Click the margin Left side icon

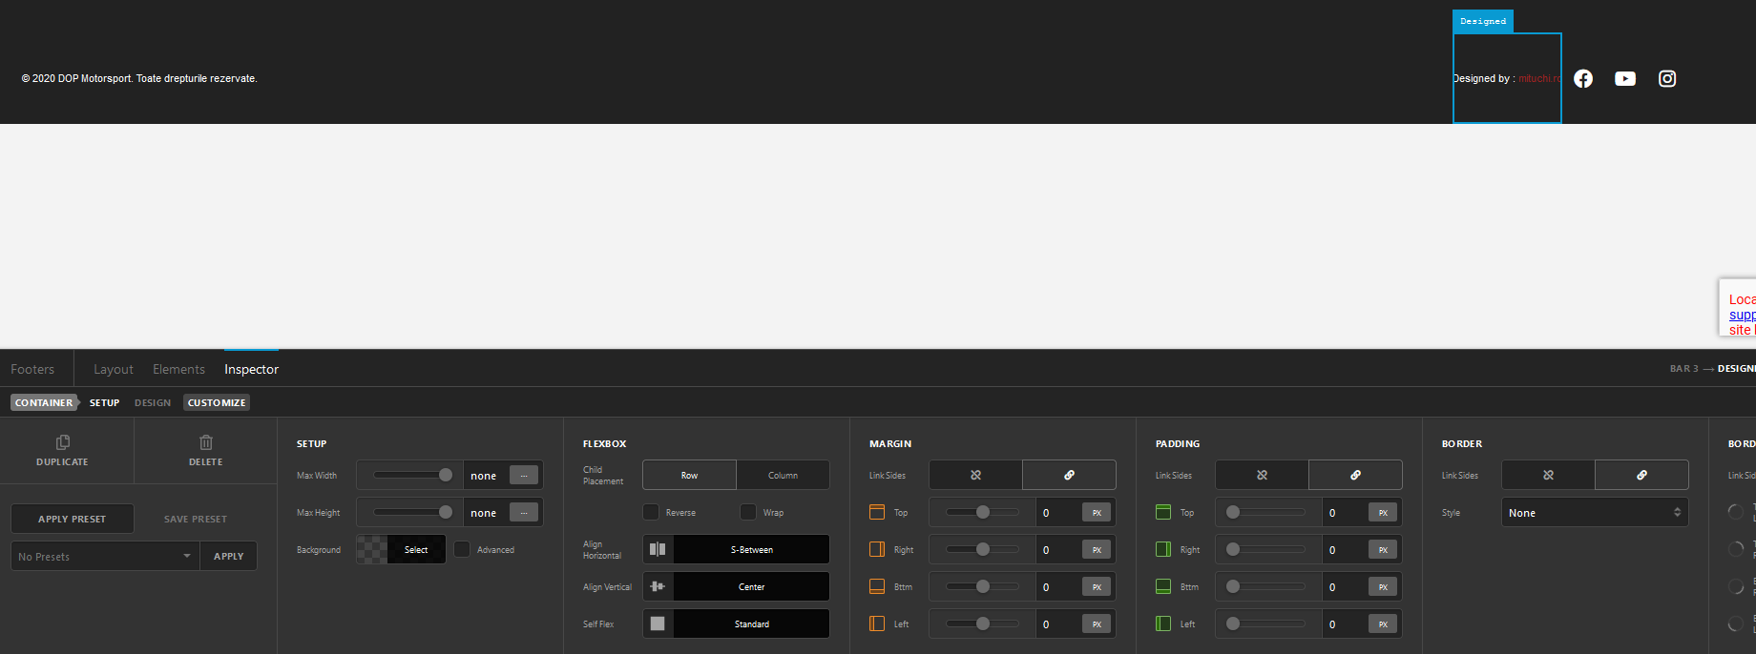coord(877,623)
